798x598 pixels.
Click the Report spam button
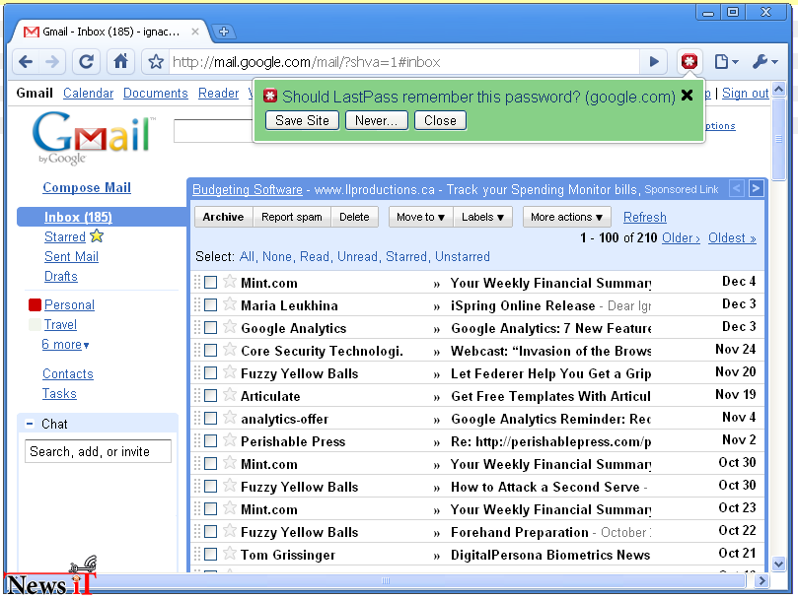[x=292, y=217]
